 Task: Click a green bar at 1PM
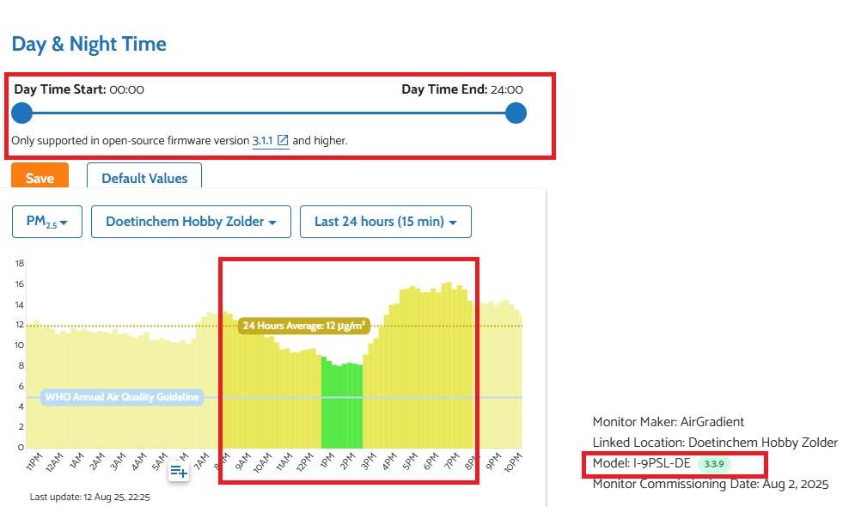tap(326, 403)
